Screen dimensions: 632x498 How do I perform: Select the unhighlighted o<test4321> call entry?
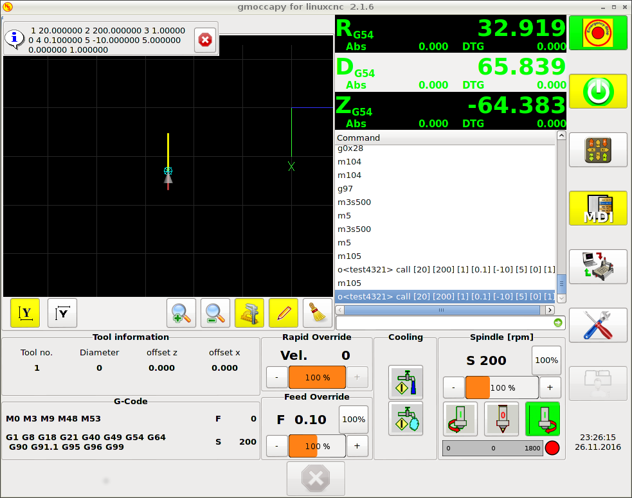coord(445,269)
